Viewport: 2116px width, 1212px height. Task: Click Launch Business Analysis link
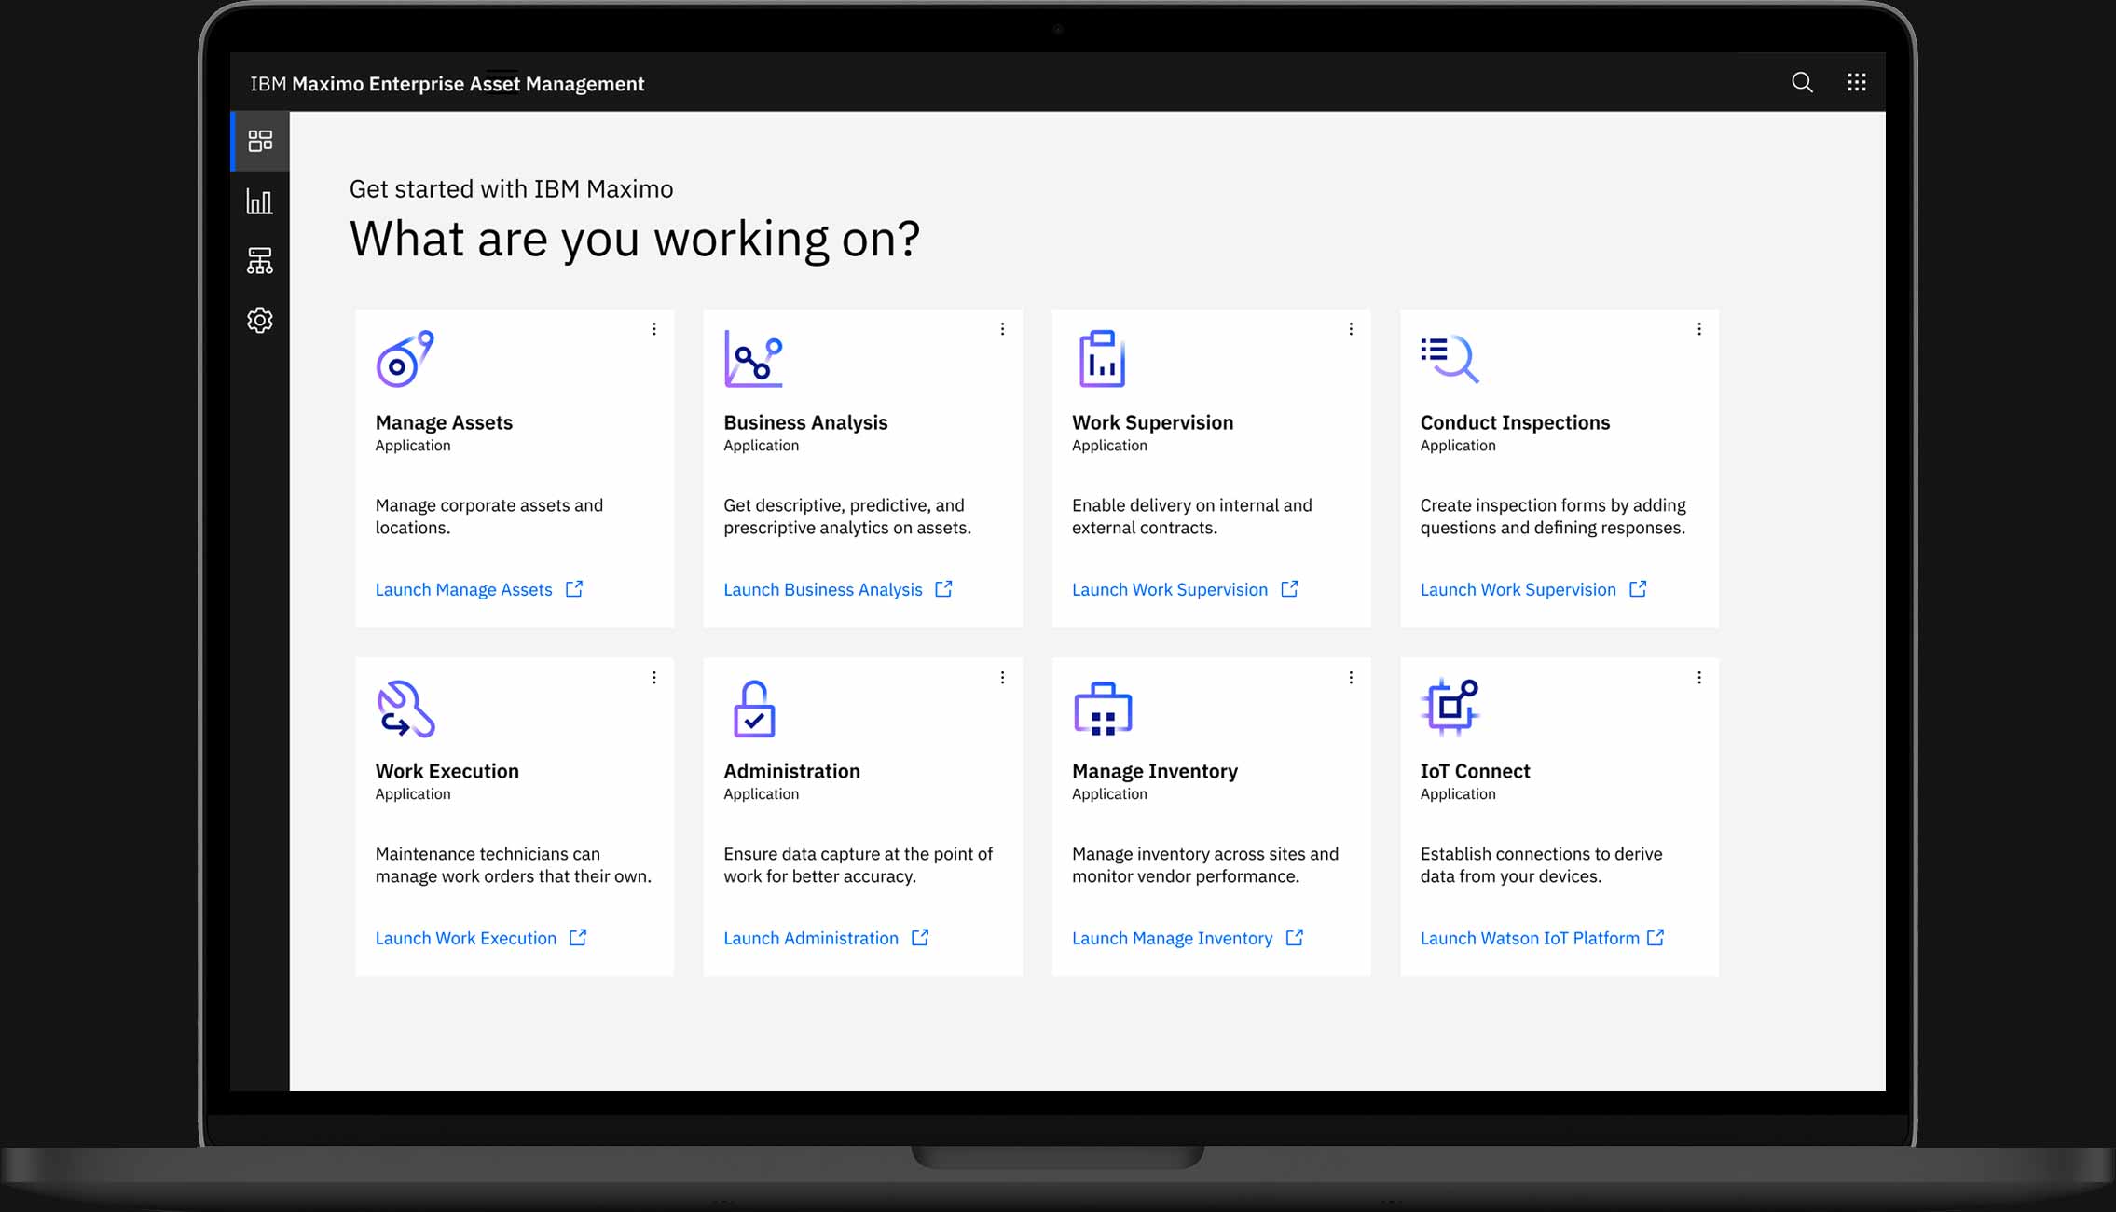tap(823, 590)
